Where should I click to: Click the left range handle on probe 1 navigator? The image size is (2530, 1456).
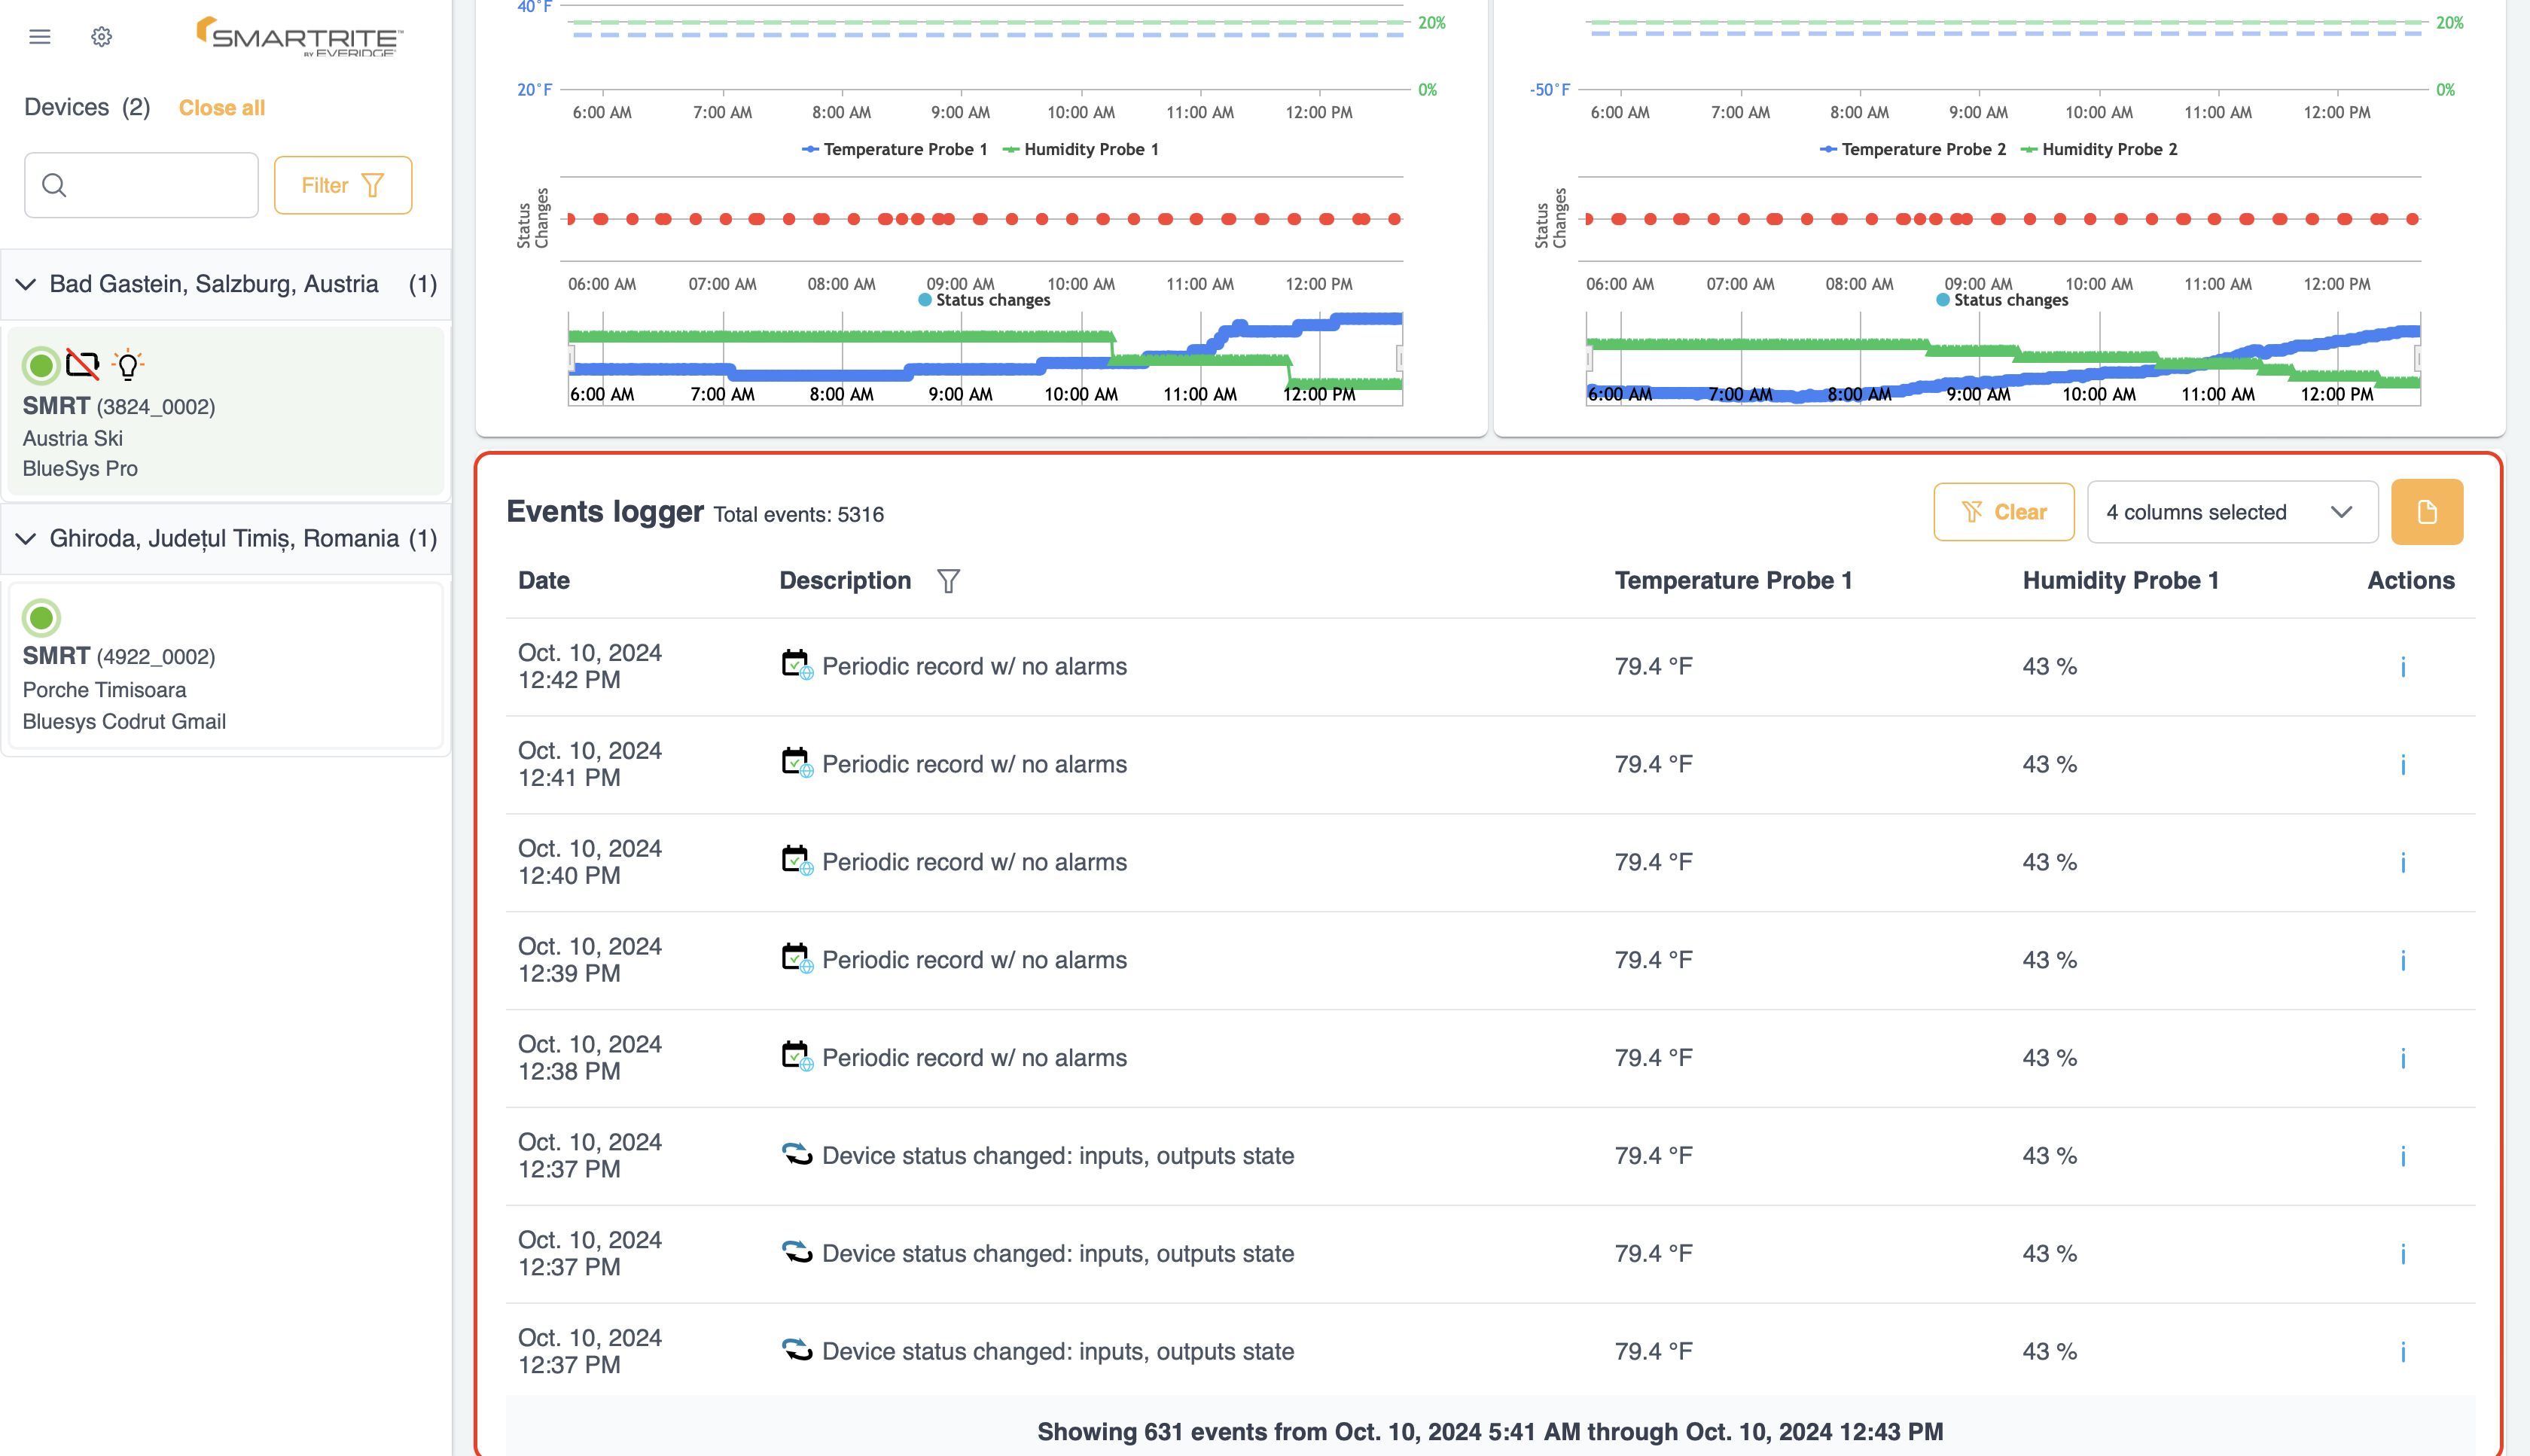(570, 358)
